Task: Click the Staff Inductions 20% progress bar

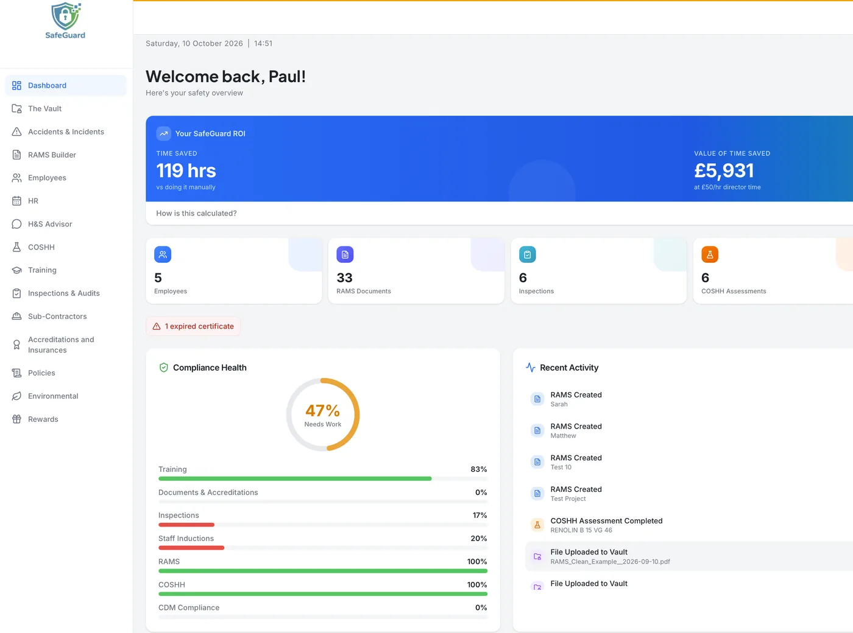Action: click(323, 548)
